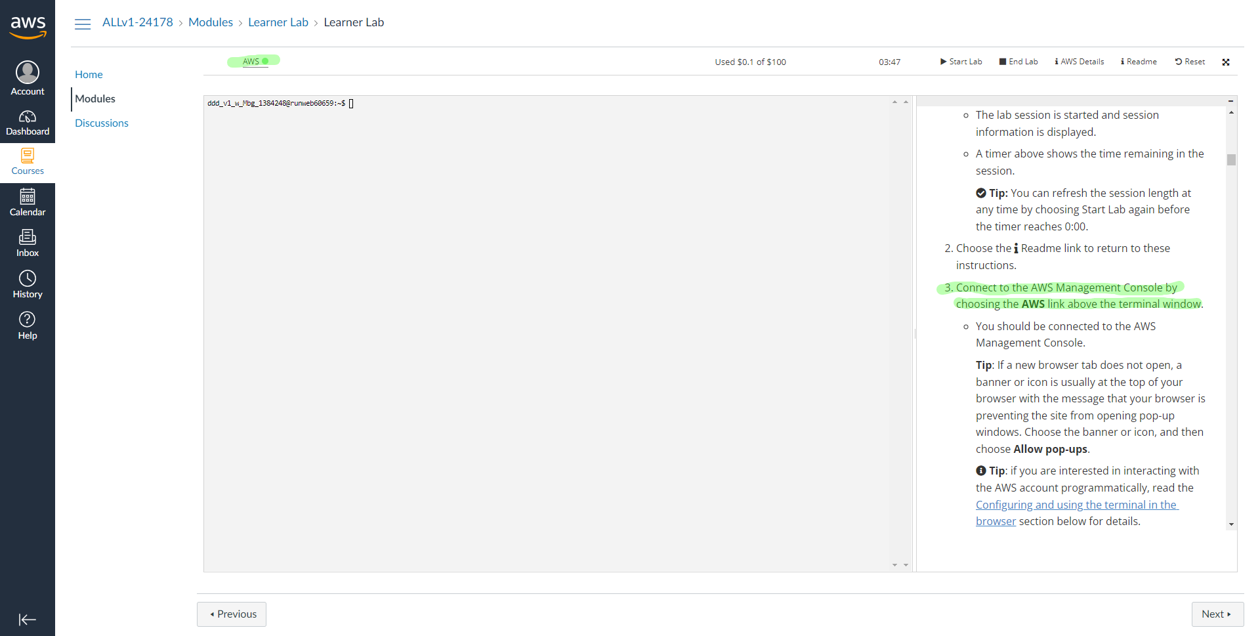The height and width of the screenshot is (636, 1260).
Task: Open AWS Details info
Action: click(x=1079, y=62)
